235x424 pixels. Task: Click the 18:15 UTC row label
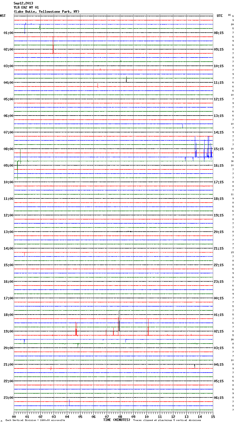[x=219, y=199]
